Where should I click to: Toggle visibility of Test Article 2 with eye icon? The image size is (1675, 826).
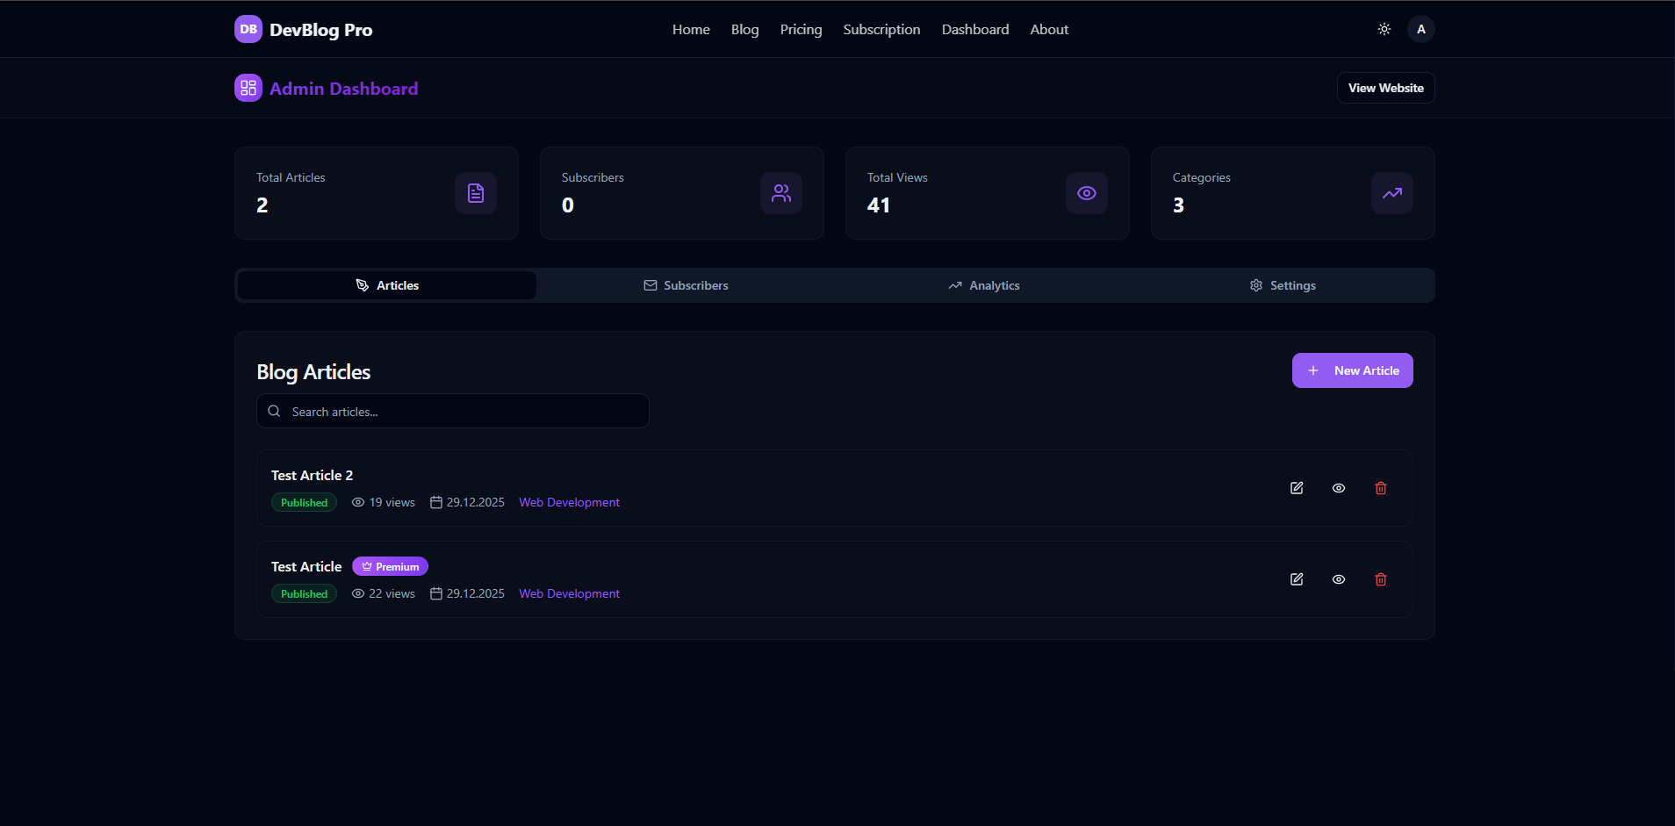click(x=1338, y=488)
